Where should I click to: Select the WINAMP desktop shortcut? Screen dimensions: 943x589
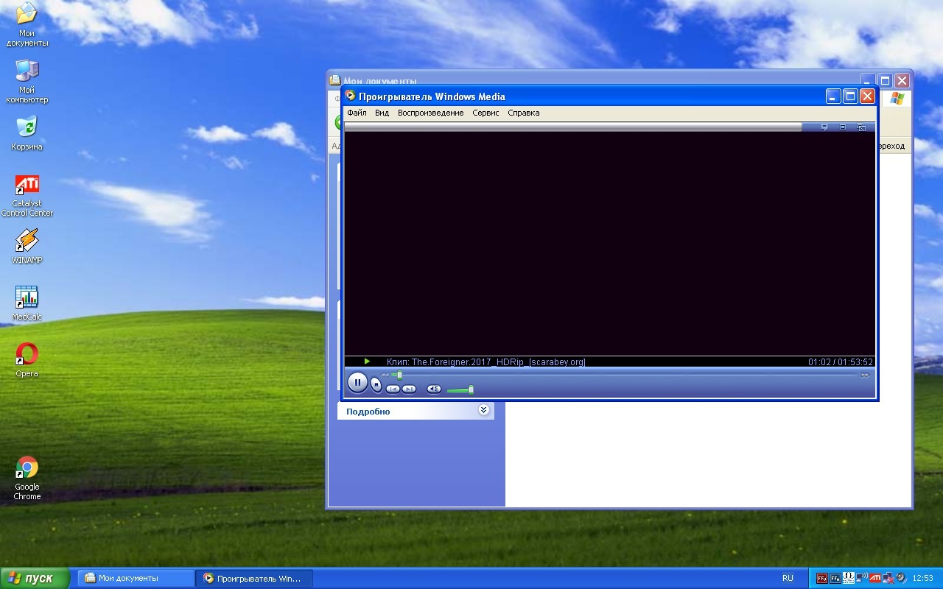(27, 247)
